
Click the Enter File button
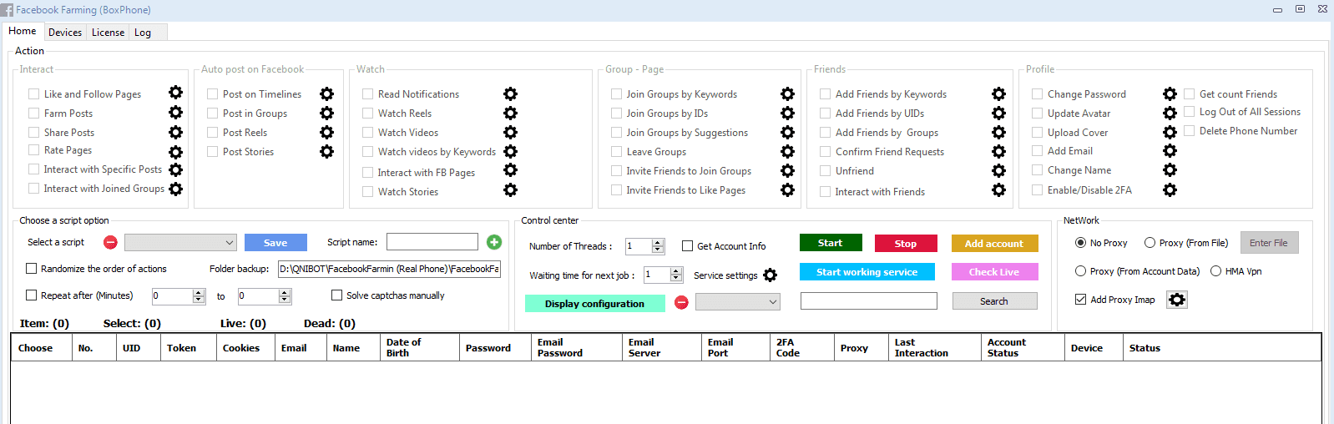click(1269, 243)
